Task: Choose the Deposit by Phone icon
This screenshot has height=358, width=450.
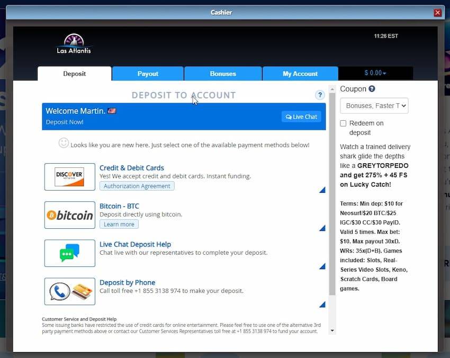Action: 69,291
